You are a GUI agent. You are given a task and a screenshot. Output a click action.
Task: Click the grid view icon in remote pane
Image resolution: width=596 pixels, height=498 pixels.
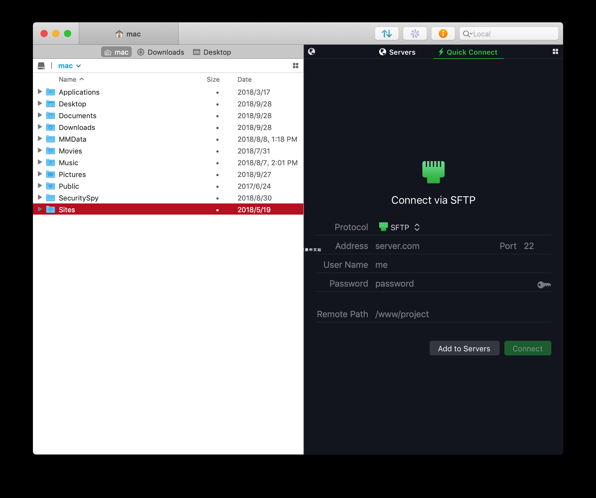click(x=555, y=52)
